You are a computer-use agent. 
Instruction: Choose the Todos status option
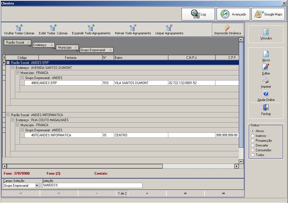253,155
